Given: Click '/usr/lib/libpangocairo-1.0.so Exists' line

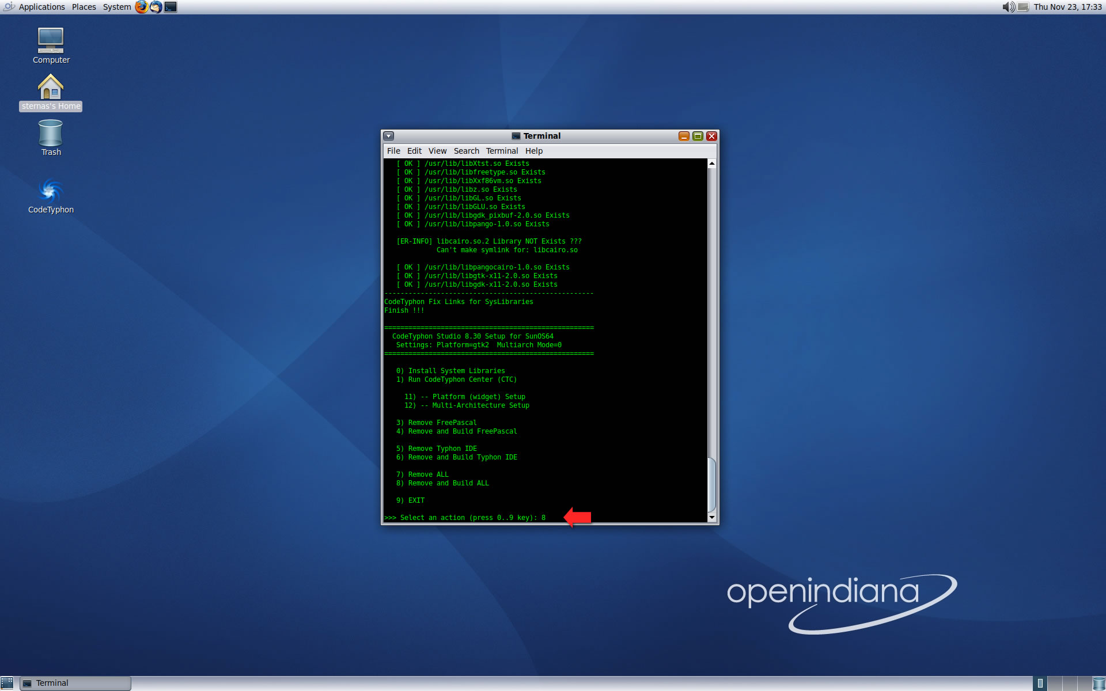Looking at the screenshot, I should 483,267.
